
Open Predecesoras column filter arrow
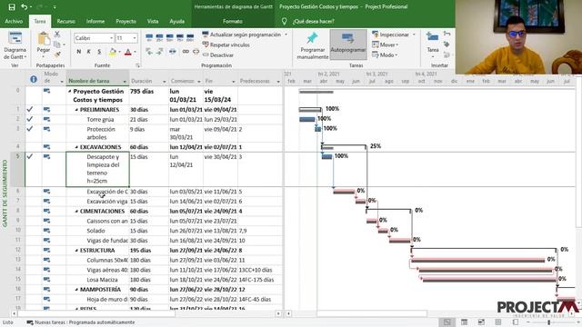(x=278, y=81)
